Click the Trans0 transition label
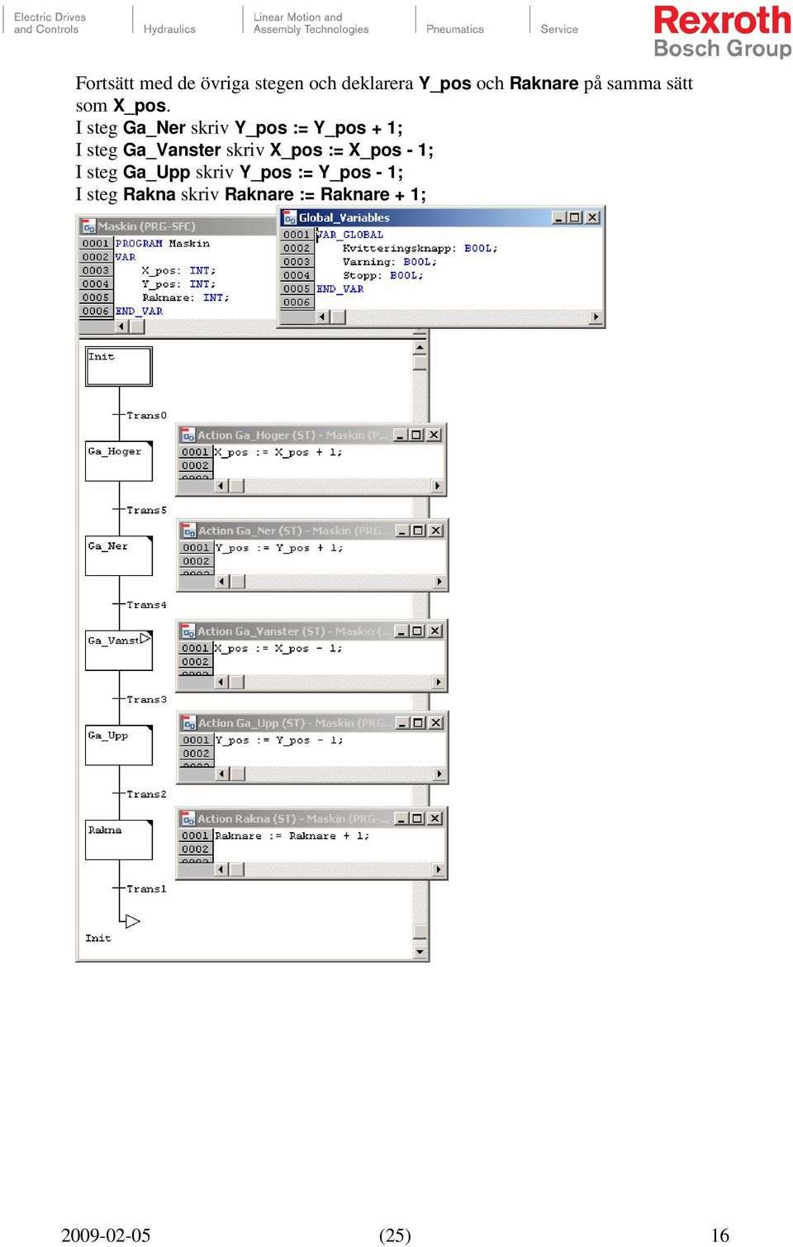This screenshot has width=793, height=1247. click(x=146, y=416)
